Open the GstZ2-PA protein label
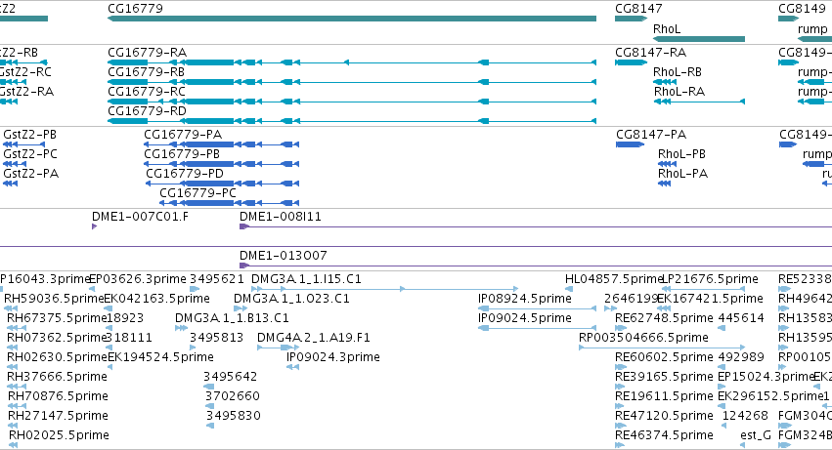The height and width of the screenshot is (450, 832). (30, 174)
